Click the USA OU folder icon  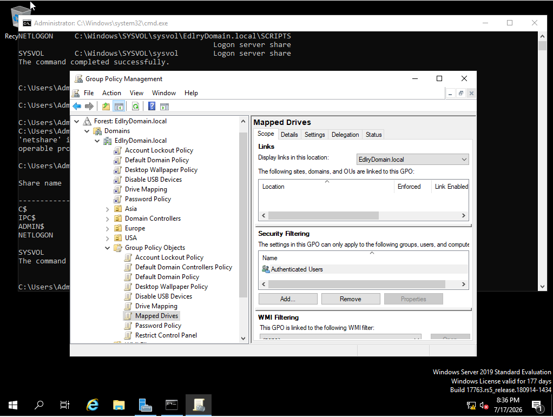point(118,239)
